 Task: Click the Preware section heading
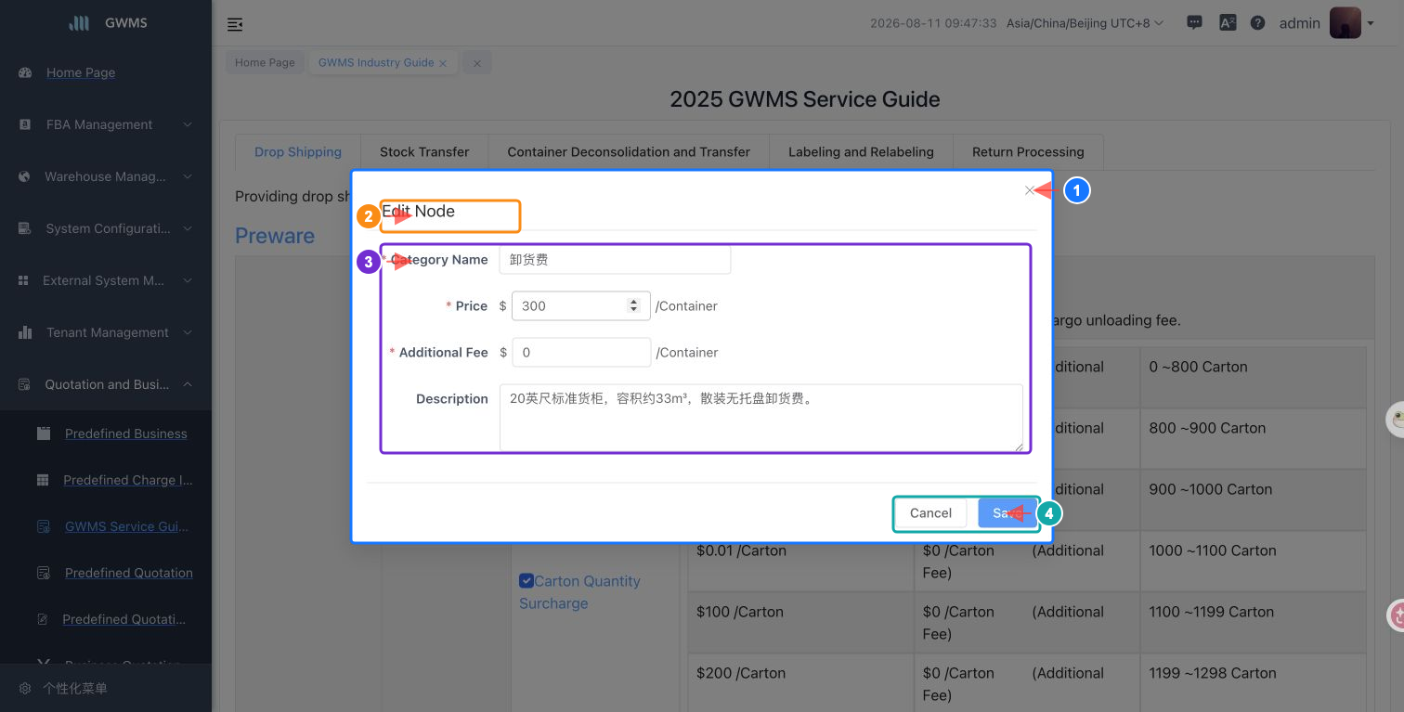pyautogui.click(x=275, y=236)
